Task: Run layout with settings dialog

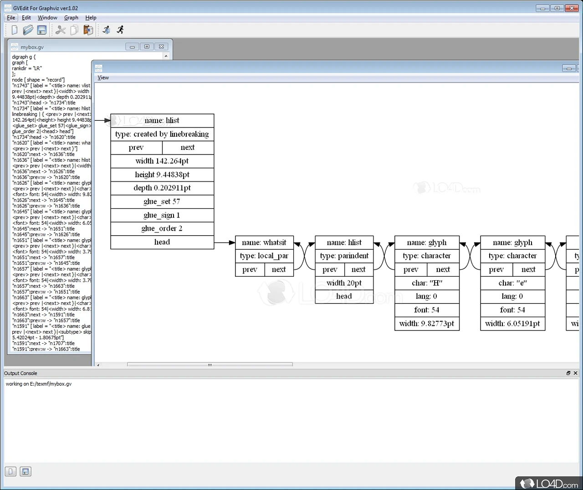Action: click(106, 30)
